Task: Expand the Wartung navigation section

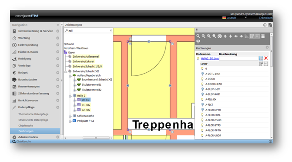Action: pyautogui.click(x=58, y=38)
